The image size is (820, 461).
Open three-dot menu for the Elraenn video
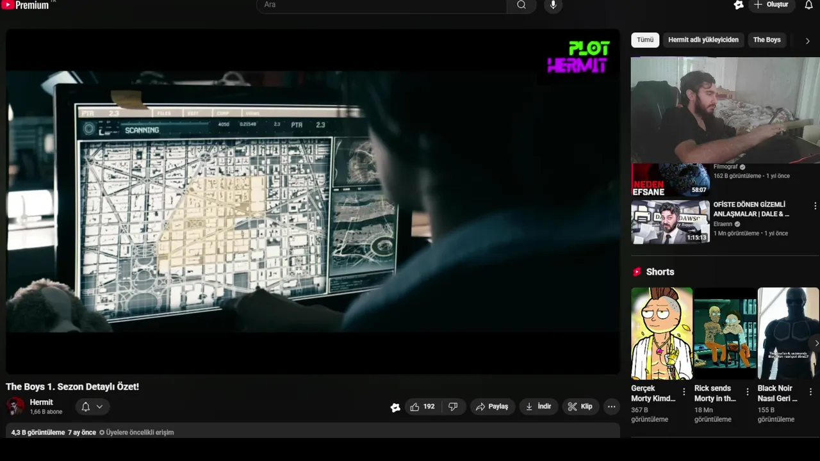tap(815, 206)
